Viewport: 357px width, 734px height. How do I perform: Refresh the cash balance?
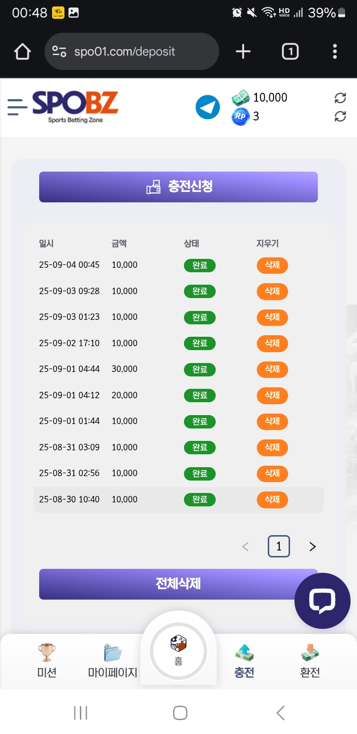(340, 98)
